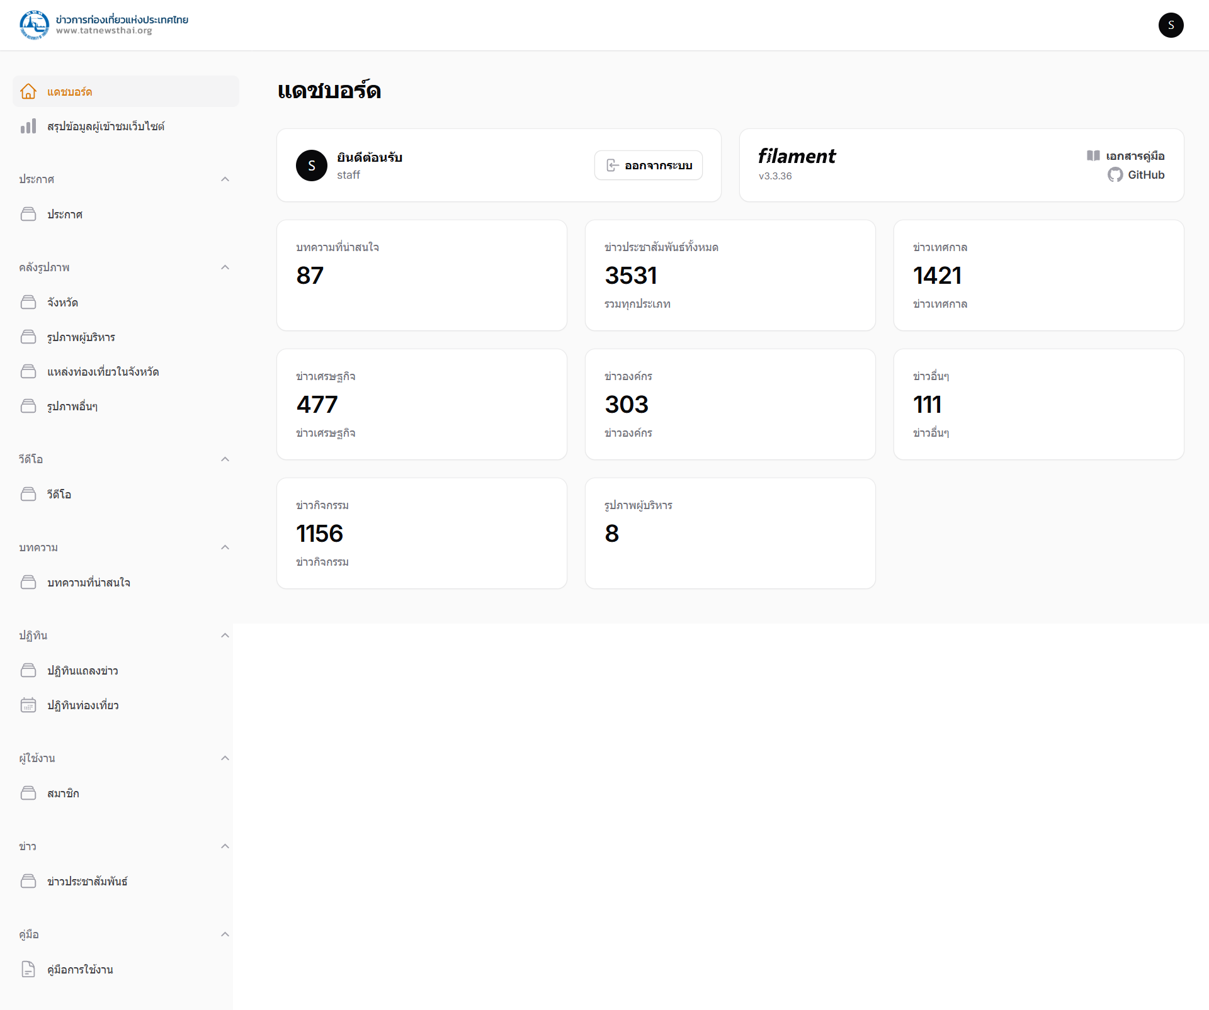The width and height of the screenshot is (1209, 1010).
Task: Click the stack icon next to รูปภาพอื่นๆ
Action: click(x=28, y=406)
